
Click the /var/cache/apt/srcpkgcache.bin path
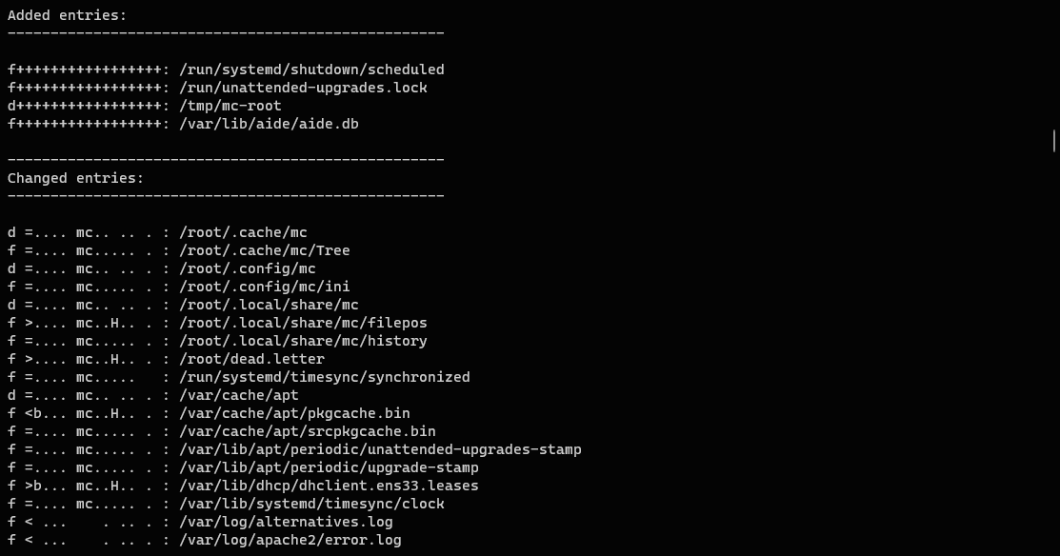[x=307, y=431]
